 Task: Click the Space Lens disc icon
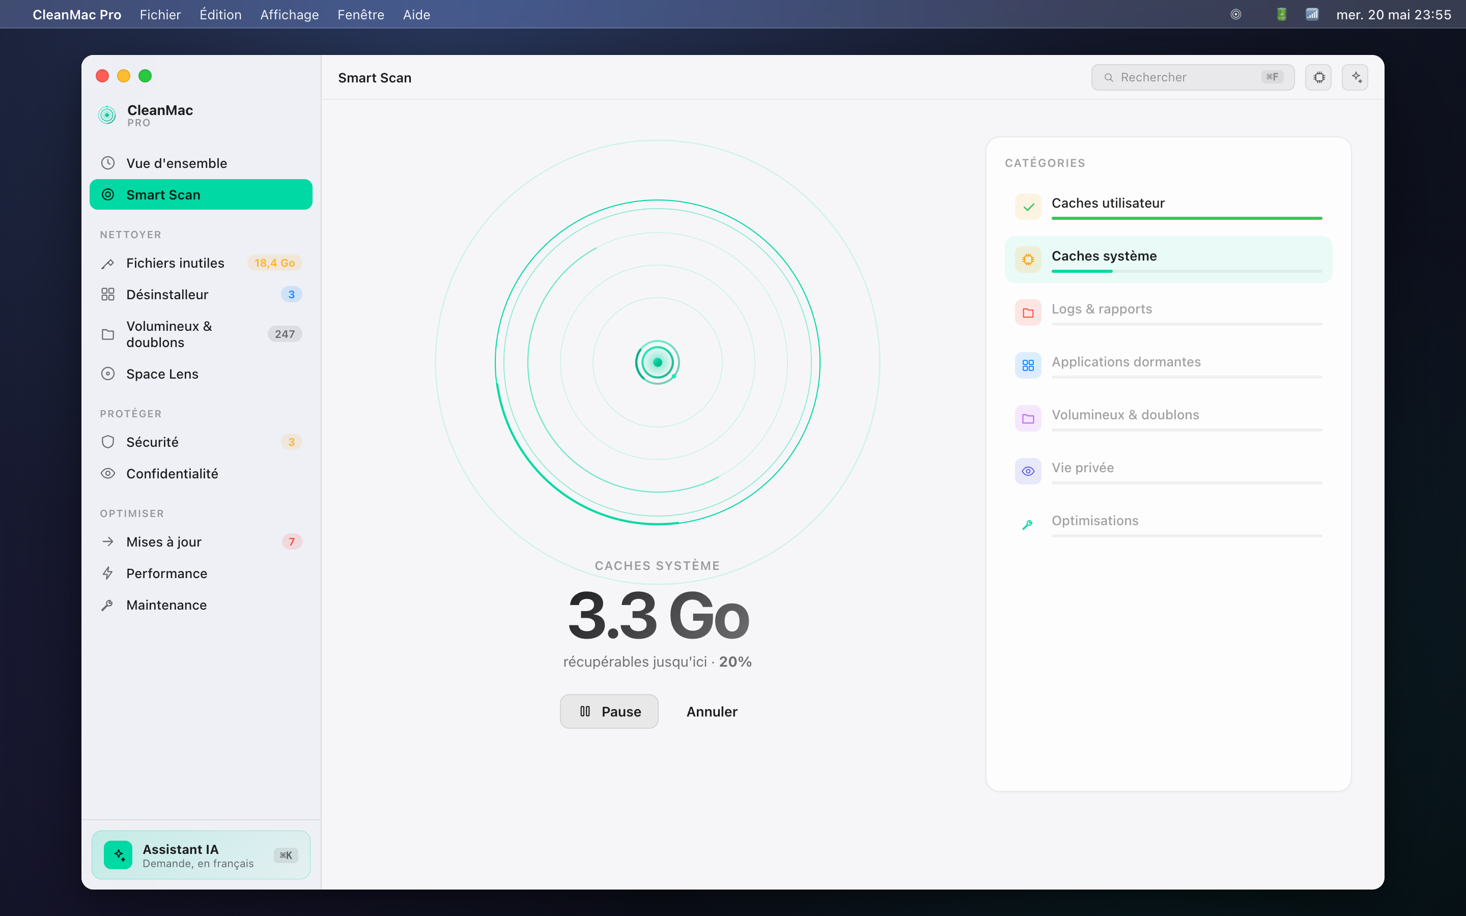coord(108,374)
